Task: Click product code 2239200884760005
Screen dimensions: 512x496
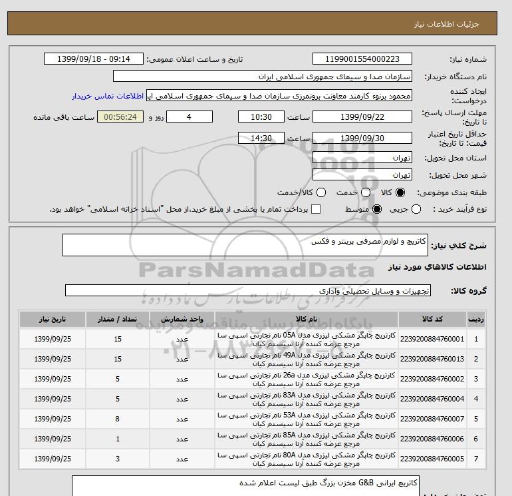Action: coord(432,459)
